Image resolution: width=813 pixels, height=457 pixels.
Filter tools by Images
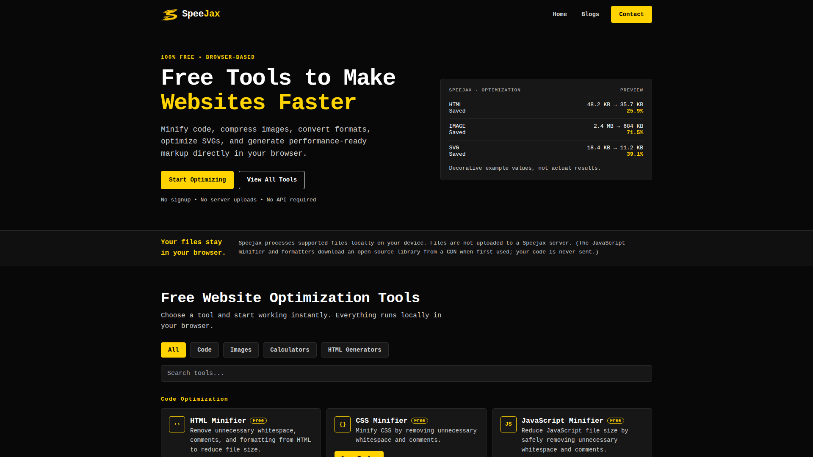[x=241, y=350]
